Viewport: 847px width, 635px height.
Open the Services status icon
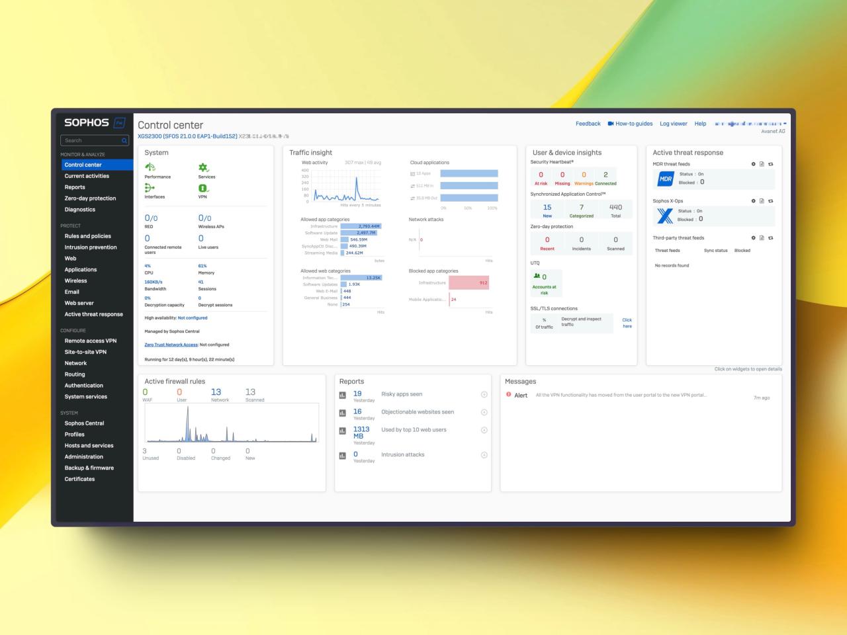point(203,167)
